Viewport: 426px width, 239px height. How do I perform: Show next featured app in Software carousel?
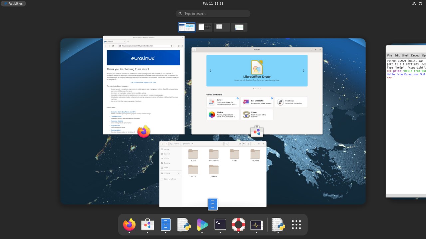coord(304,71)
